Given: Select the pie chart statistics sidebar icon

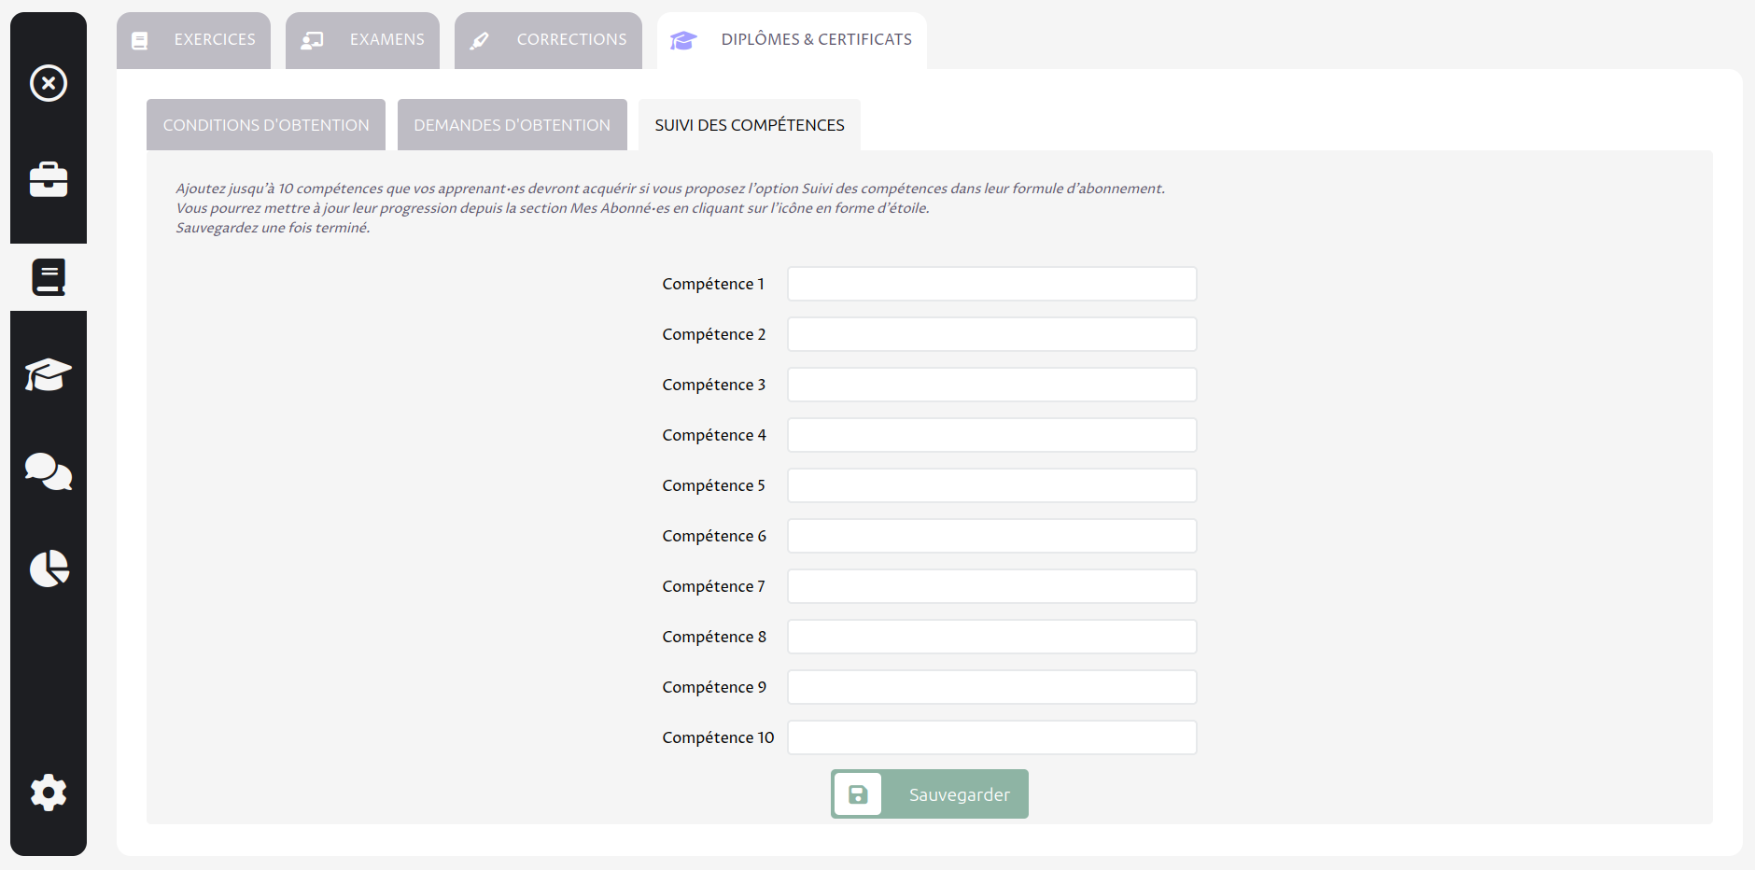Looking at the screenshot, I should [x=49, y=569].
